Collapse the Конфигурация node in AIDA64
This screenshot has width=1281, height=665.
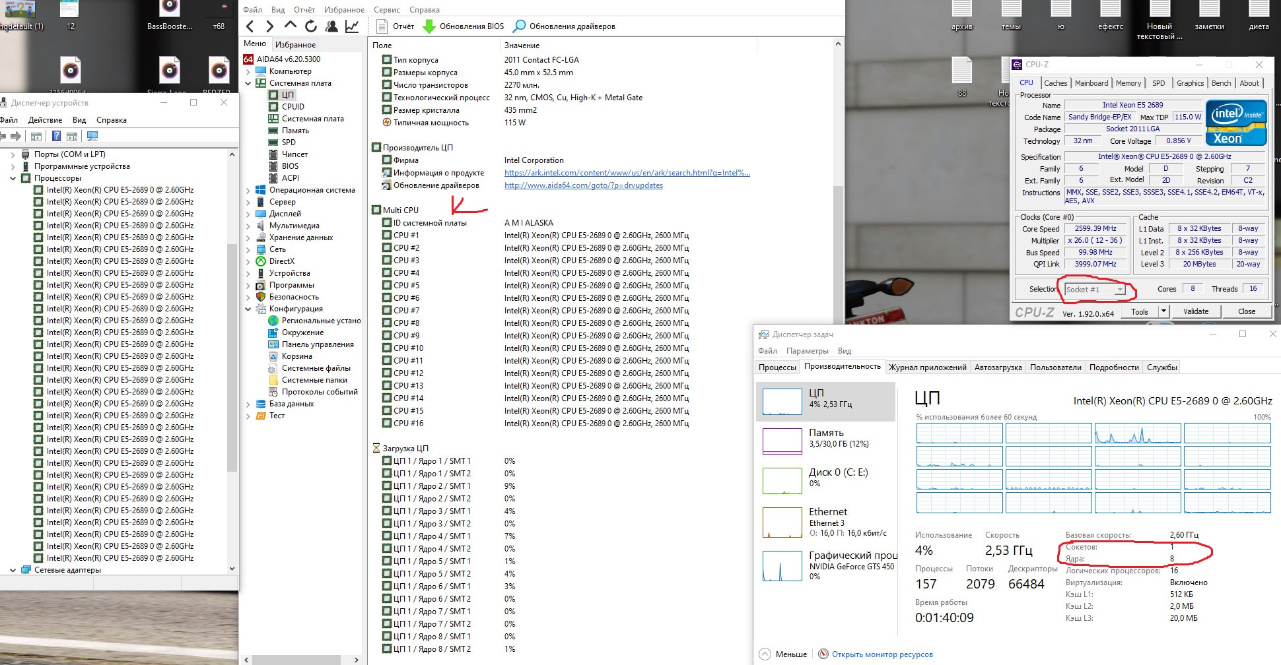[x=248, y=309]
